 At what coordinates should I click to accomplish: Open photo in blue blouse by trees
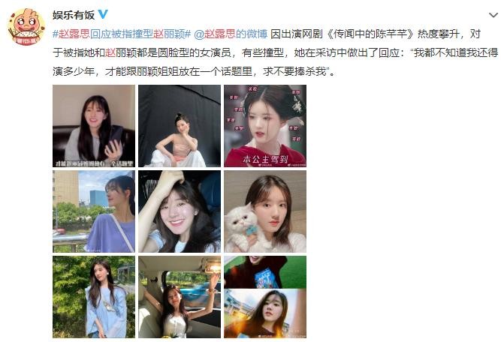94,297
